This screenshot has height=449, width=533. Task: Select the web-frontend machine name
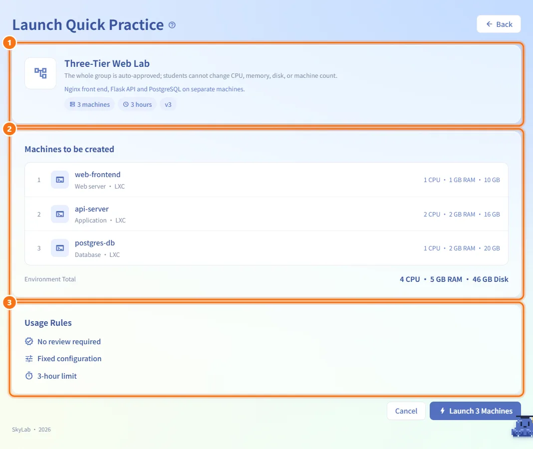pyautogui.click(x=97, y=175)
